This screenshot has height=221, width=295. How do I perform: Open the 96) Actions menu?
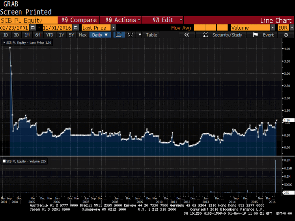point(120,20)
